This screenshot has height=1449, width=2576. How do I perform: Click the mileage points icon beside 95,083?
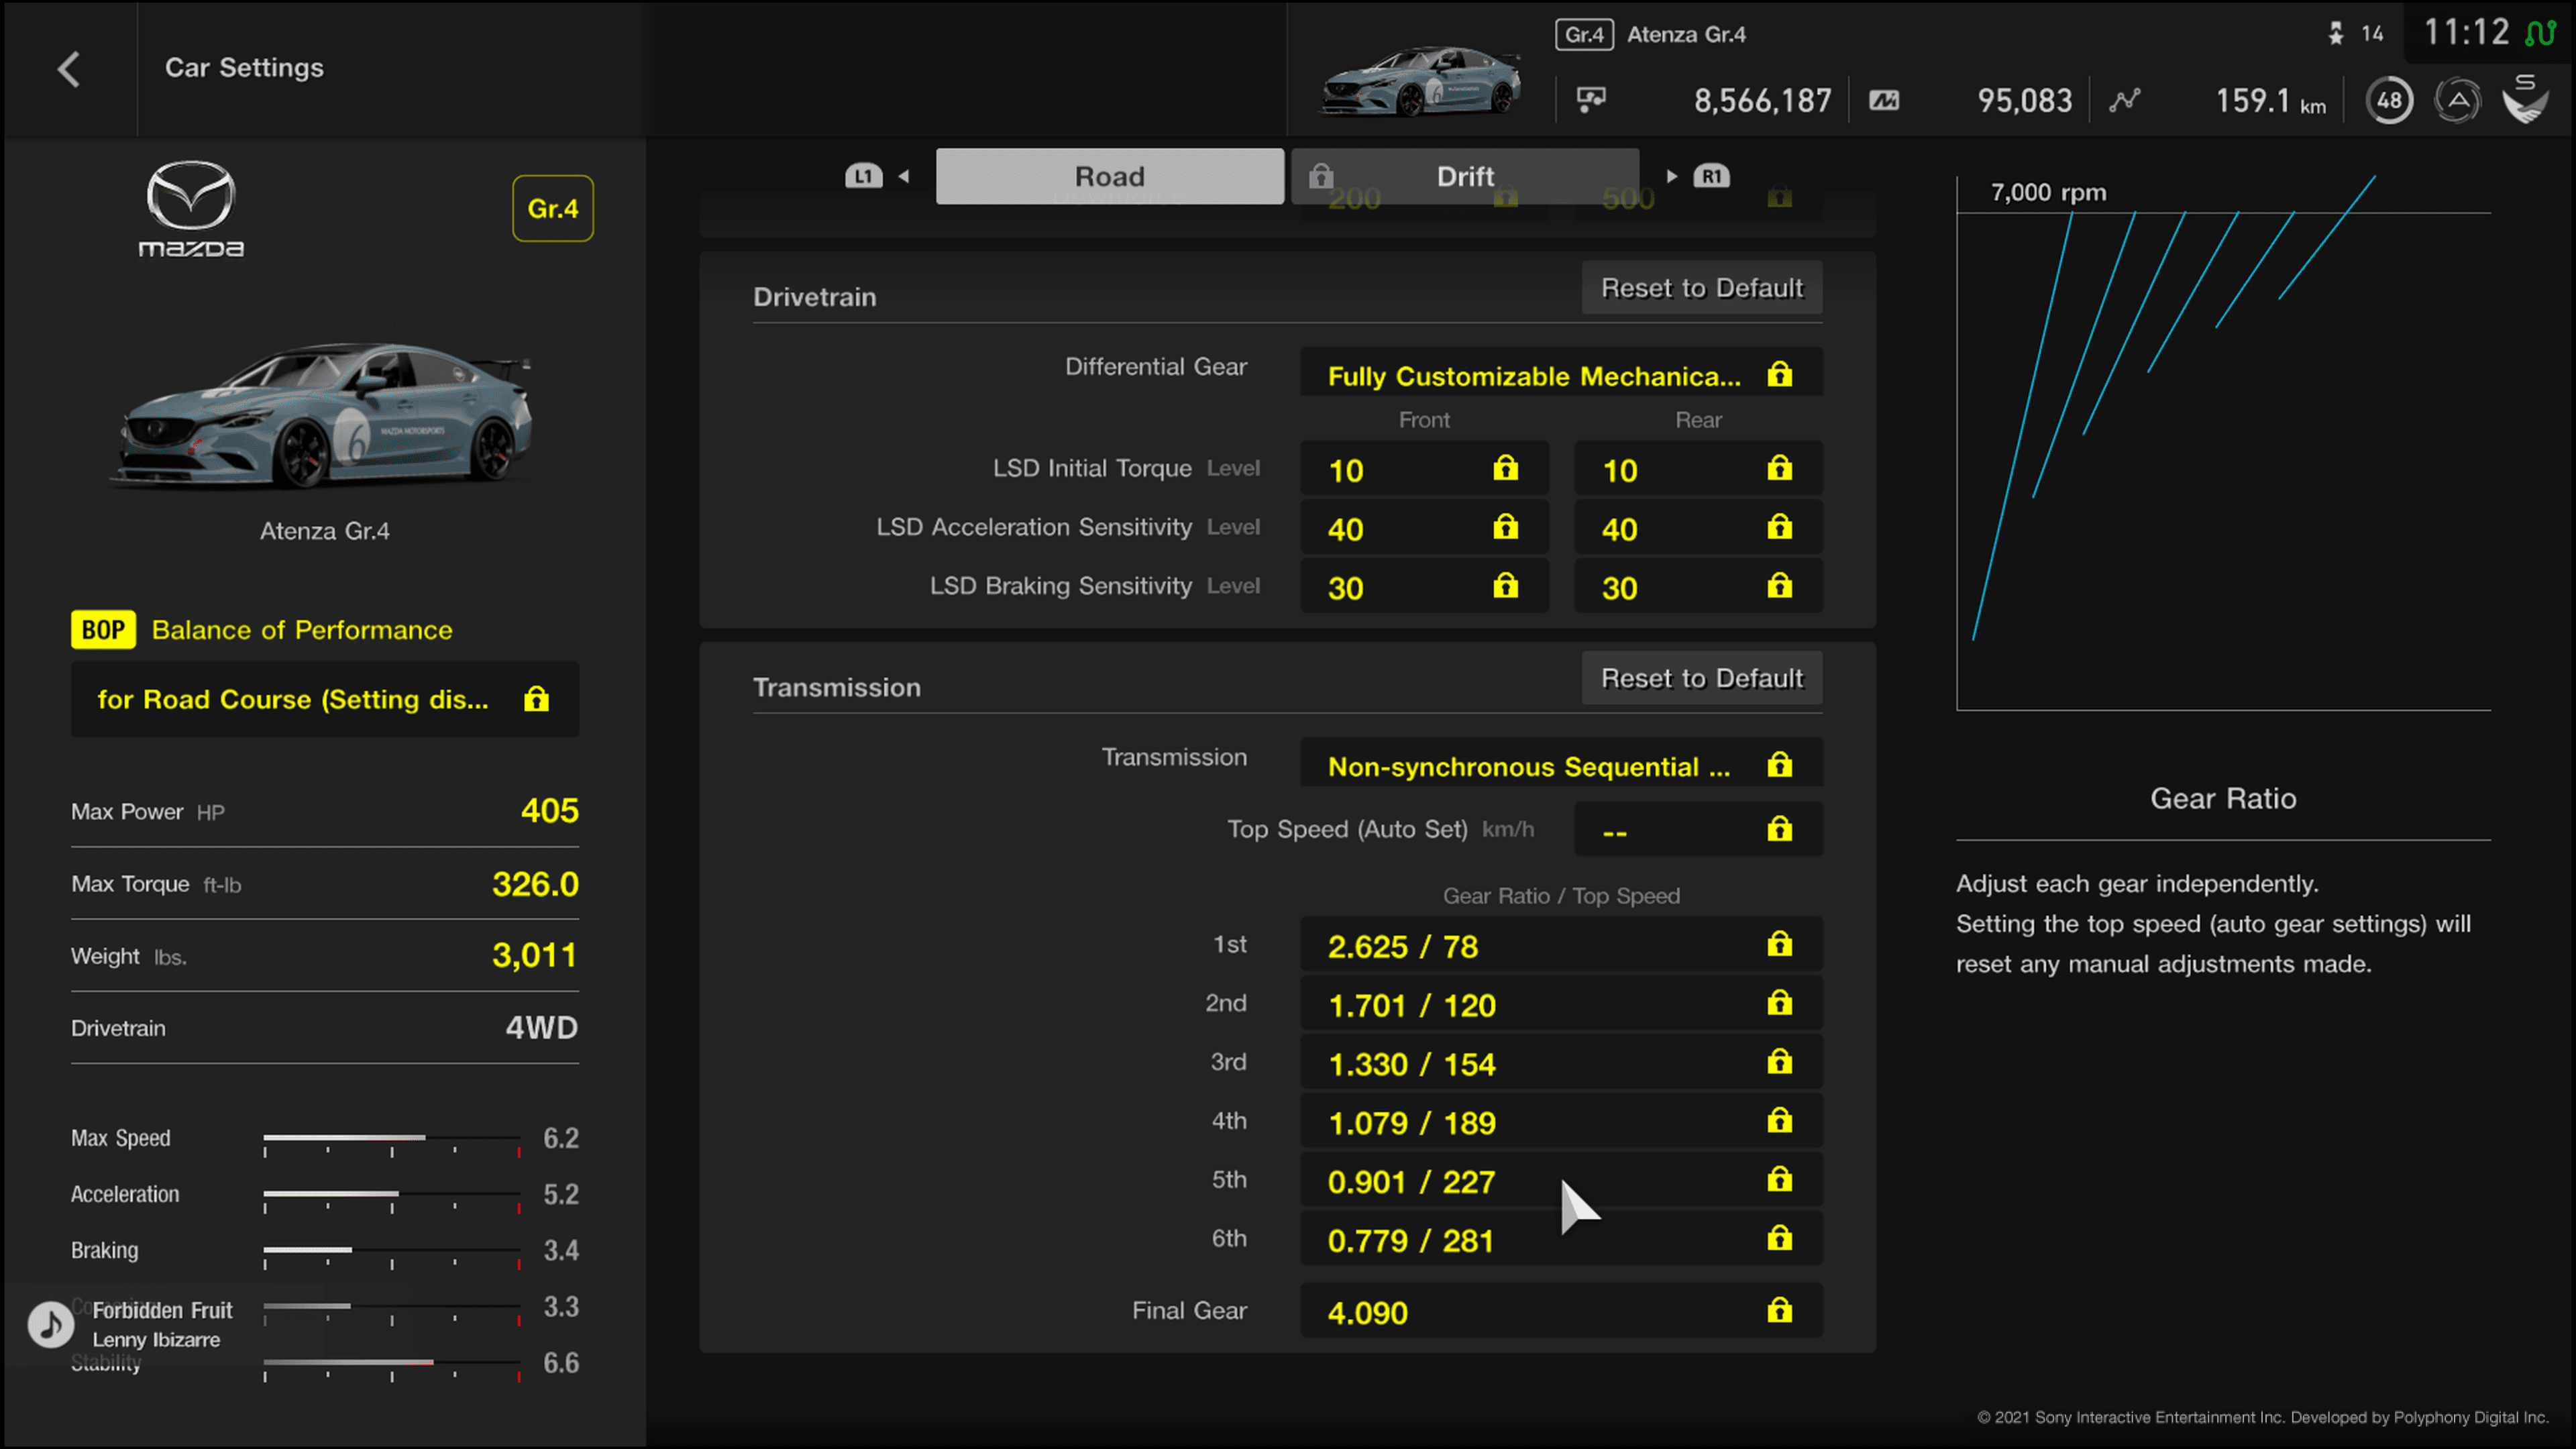[x=1884, y=100]
